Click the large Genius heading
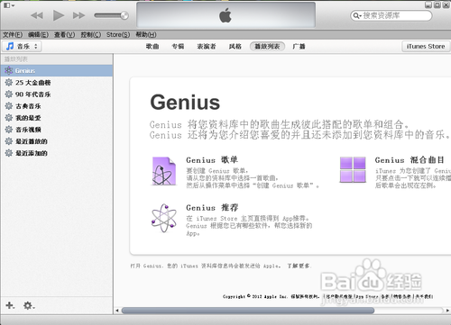This screenshot has height=325, width=451. [185, 103]
